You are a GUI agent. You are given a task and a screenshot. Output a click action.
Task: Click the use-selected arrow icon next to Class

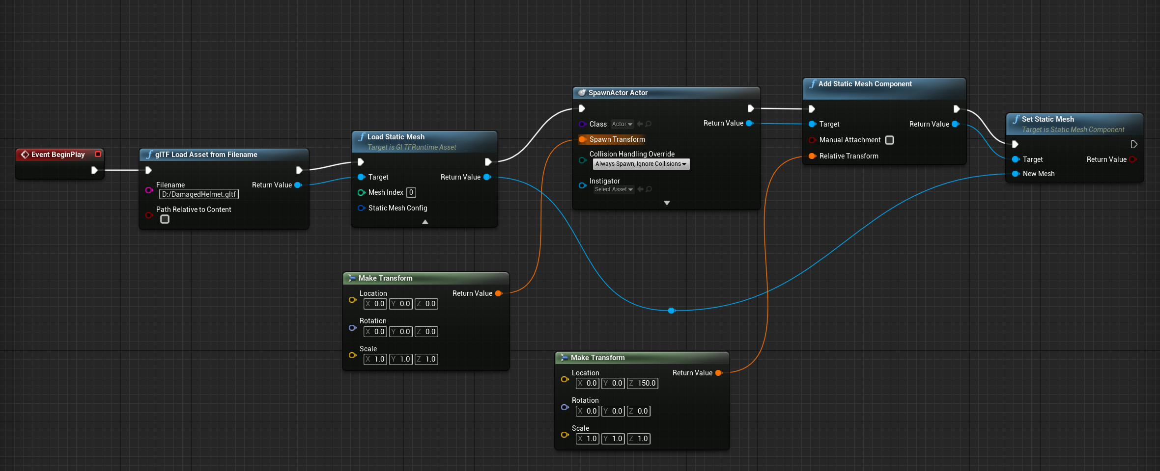pos(640,124)
